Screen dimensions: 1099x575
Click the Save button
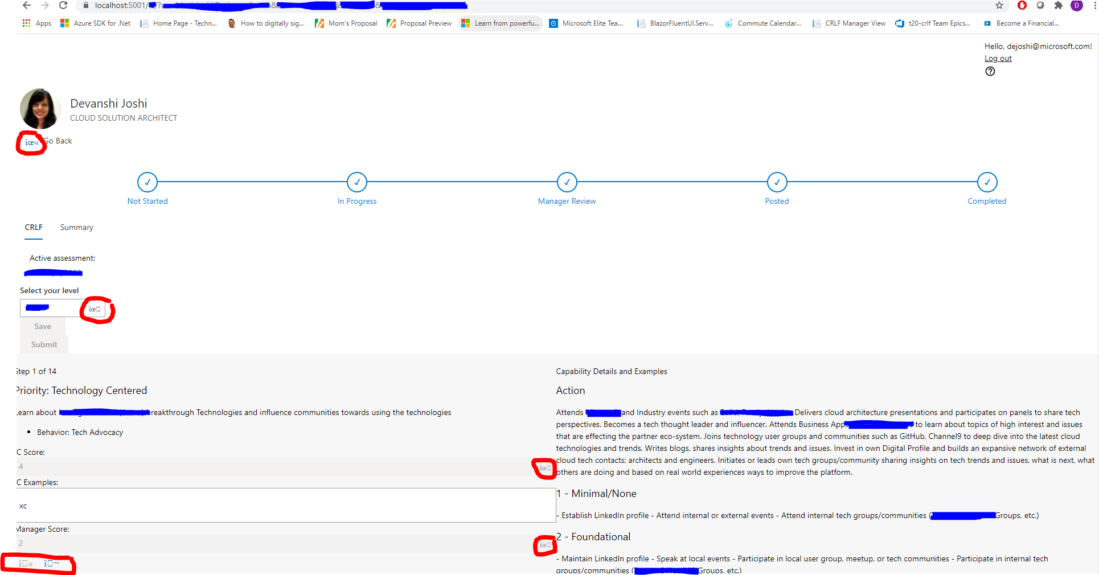pos(42,326)
